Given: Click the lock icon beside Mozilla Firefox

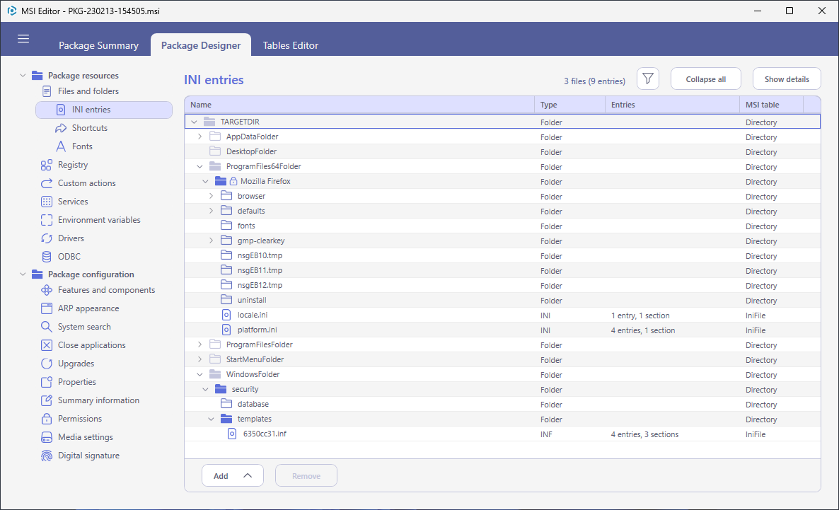Looking at the screenshot, I should (x=233, y=181).
